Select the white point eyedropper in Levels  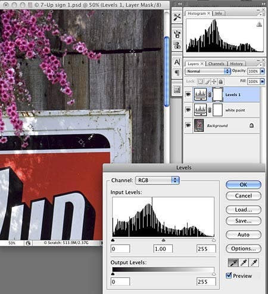coord(254,262)
